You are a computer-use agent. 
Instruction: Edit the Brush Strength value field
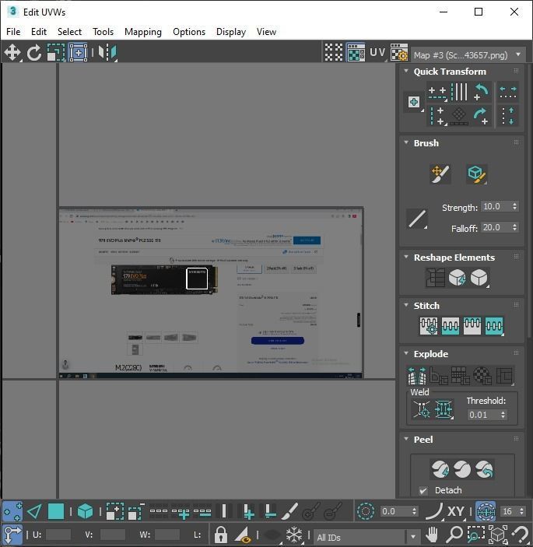(x=496, y=206)
